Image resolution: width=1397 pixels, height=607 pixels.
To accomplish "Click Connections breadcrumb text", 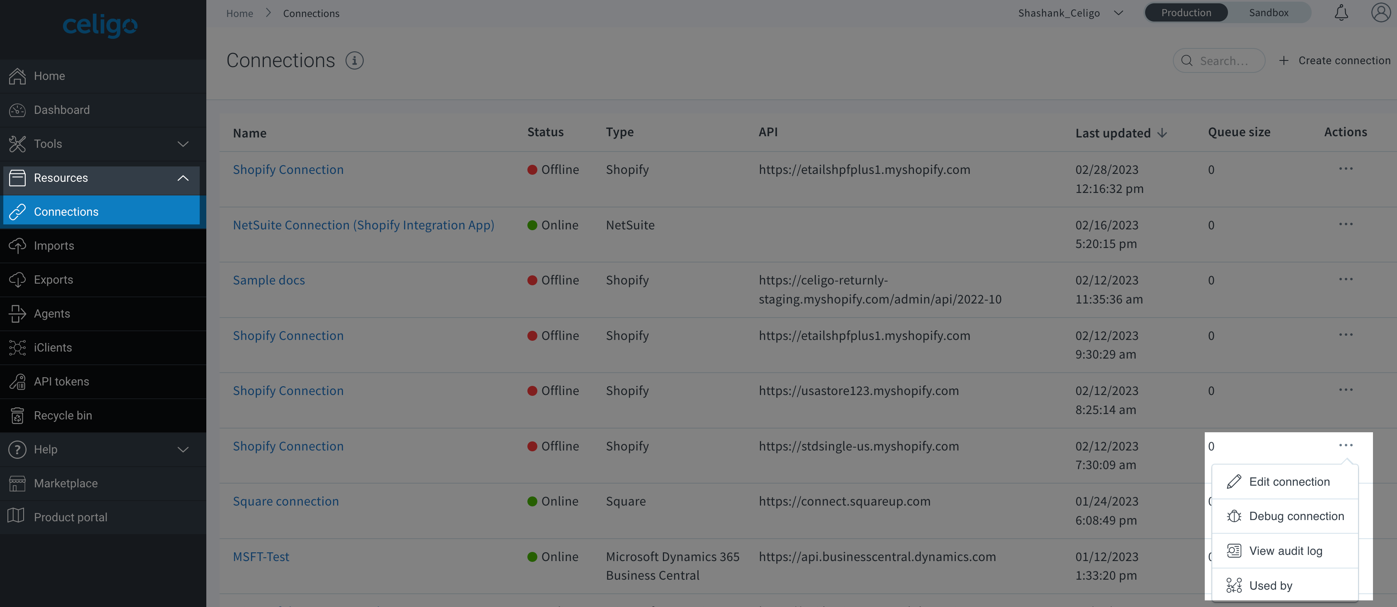I will tap(311, 13).
